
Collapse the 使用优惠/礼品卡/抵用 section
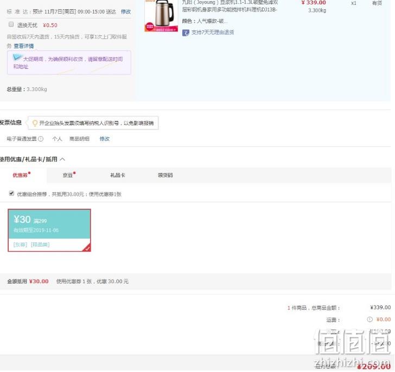tap(62, 159)
